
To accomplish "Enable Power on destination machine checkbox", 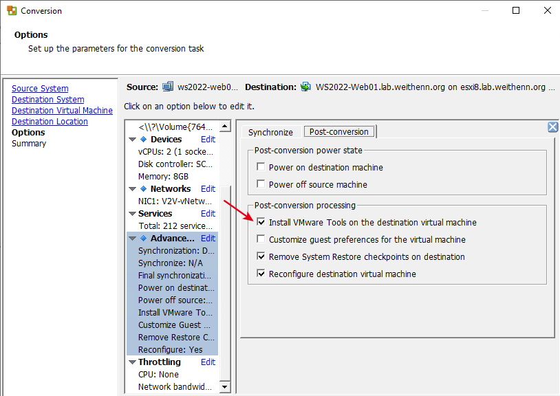I will click(261, 167).
